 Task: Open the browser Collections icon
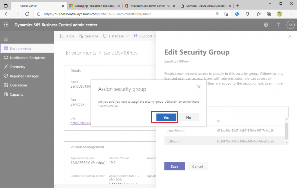[269, 14]
